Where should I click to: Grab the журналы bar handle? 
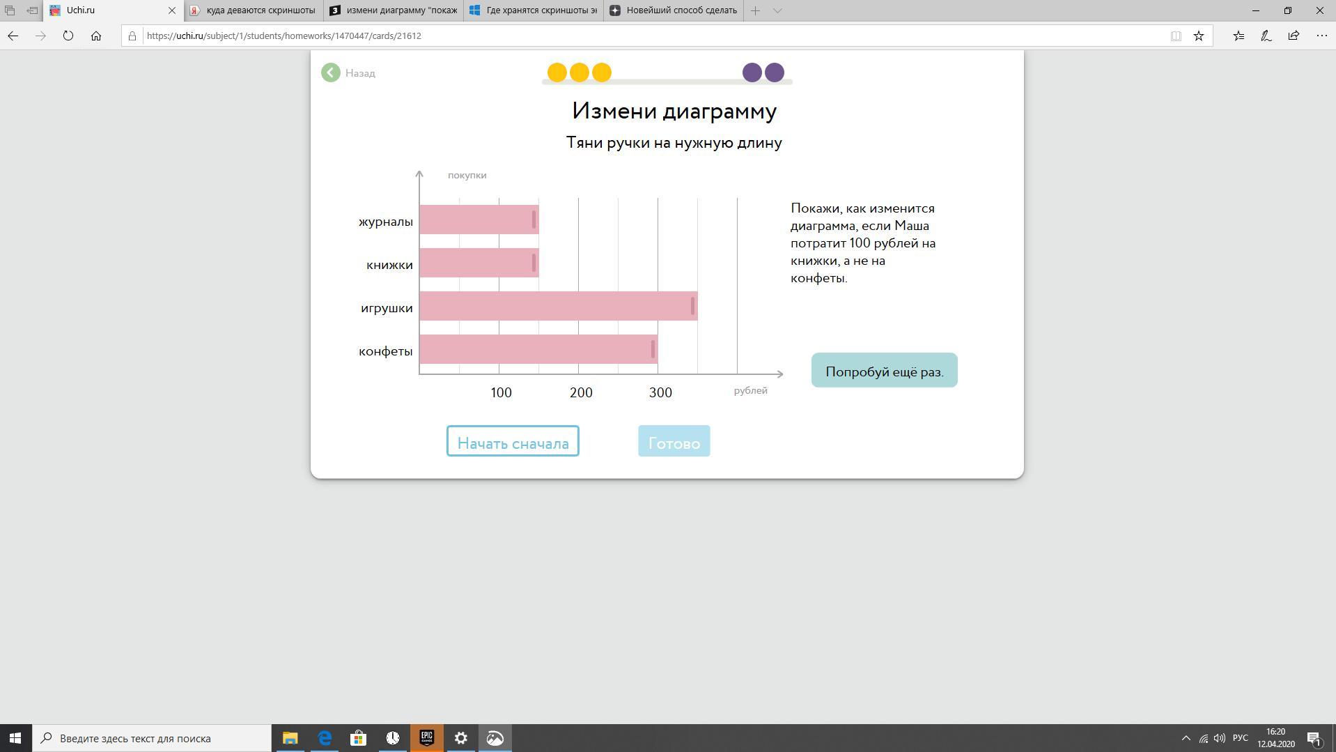(x=534, y=220)
